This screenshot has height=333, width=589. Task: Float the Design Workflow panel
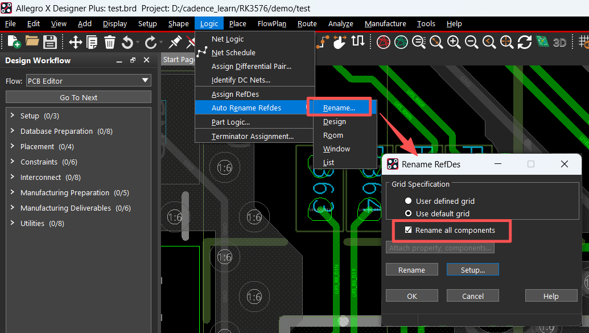pos(133,60)
